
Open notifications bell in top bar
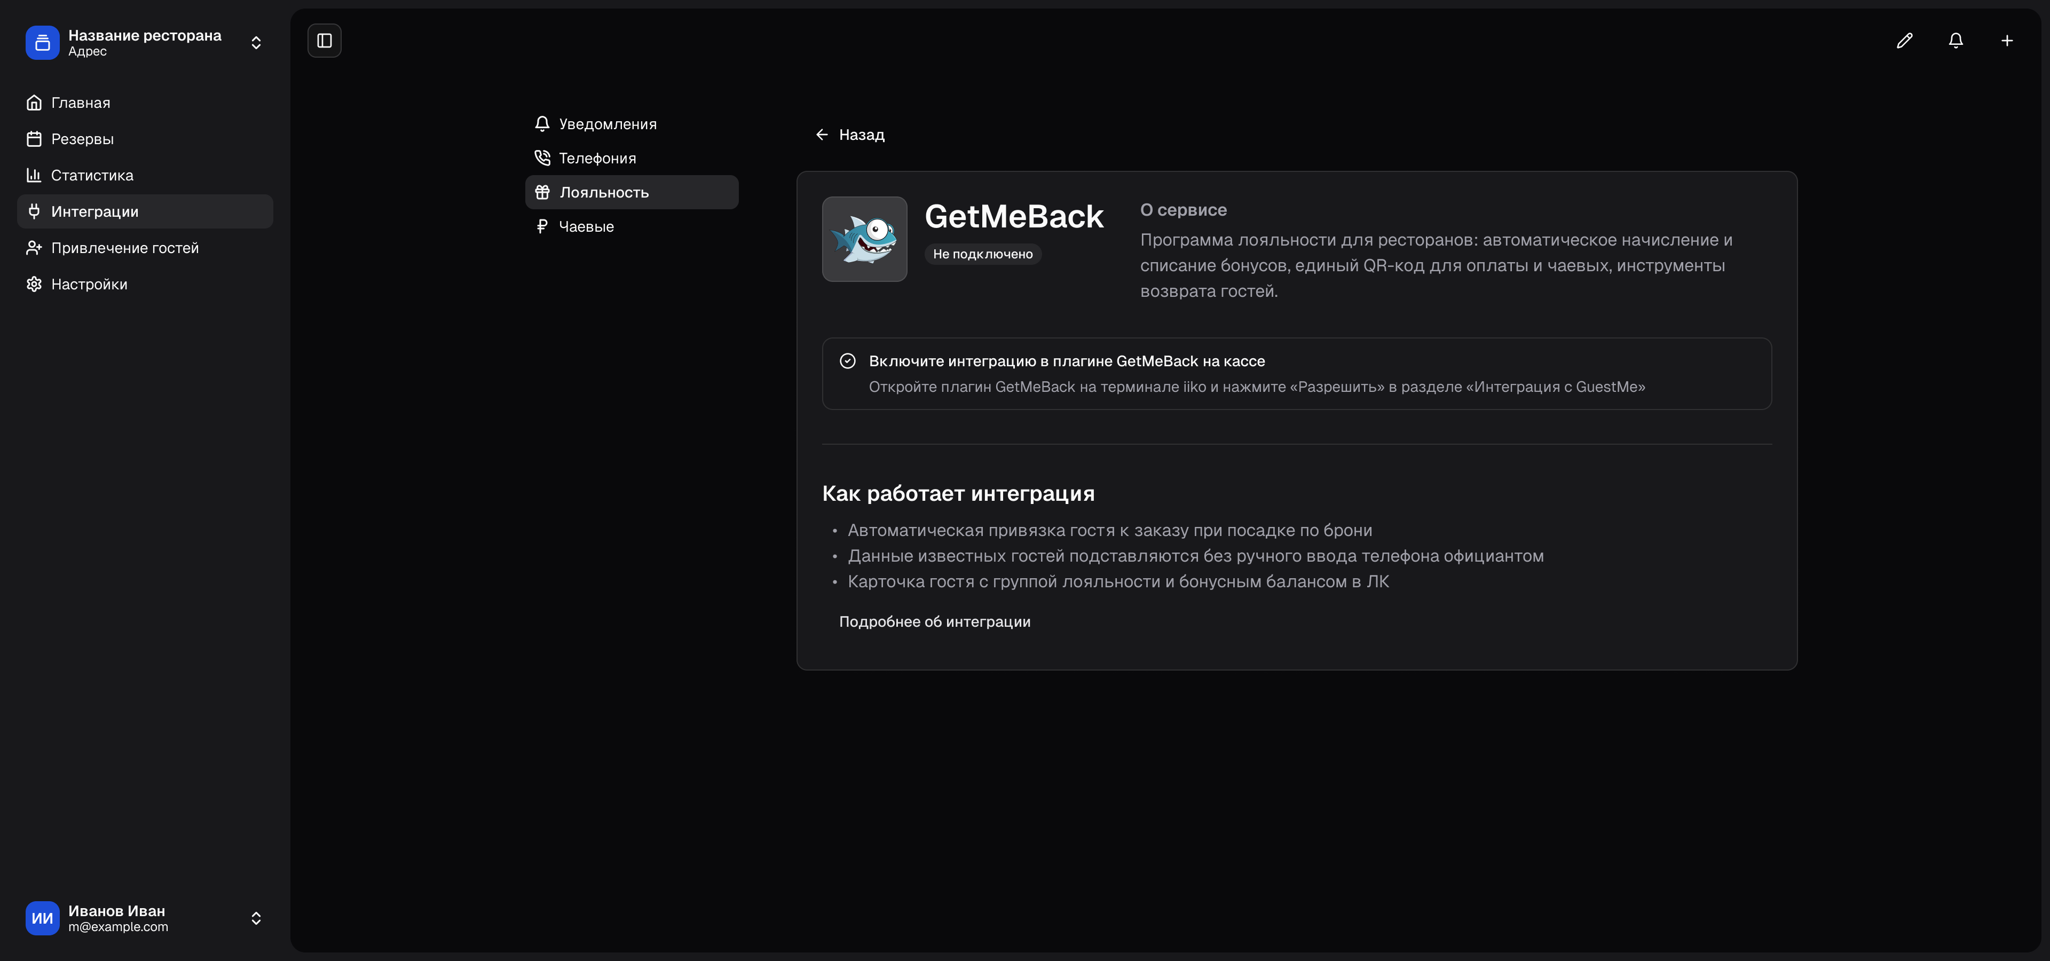pos(1956,41)
